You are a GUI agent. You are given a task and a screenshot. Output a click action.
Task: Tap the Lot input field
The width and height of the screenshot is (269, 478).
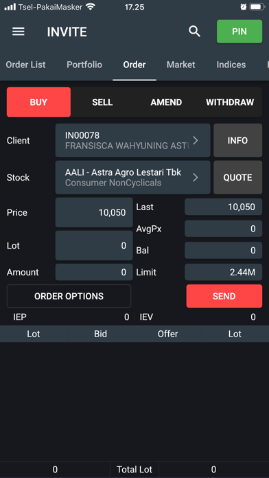[x=94, y=245]
